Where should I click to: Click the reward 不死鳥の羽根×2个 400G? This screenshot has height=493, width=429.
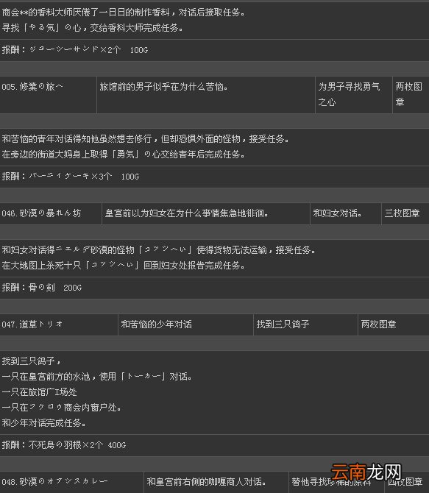64,445
